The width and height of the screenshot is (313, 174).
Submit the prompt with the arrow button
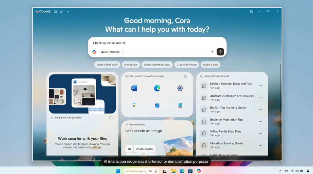point(220,52)
